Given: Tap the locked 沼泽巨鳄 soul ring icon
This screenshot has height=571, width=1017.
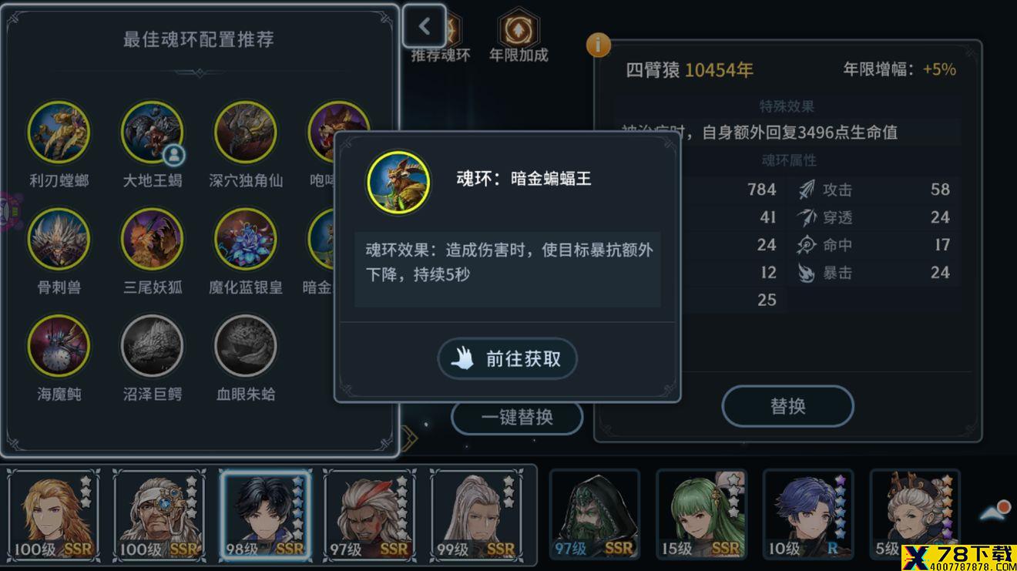Looking at the screenshot, I should tap(152, 345).
